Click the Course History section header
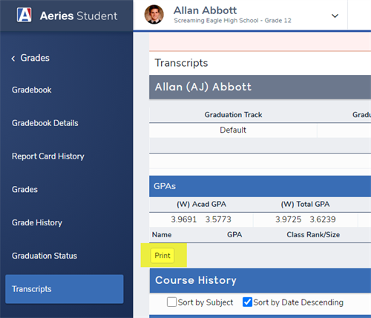The height and width of the screenshot is (318, 371). coord(260,281)
